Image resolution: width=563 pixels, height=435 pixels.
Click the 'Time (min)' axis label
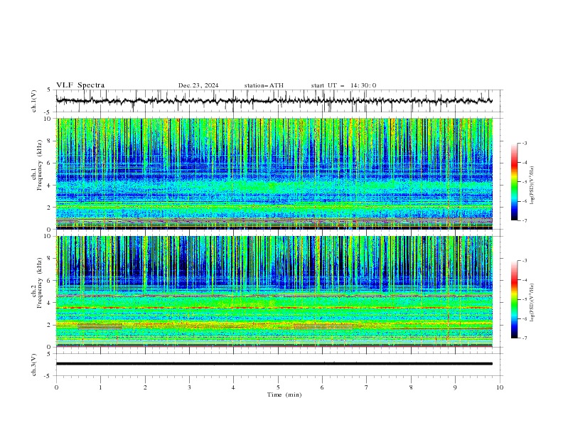(284, 394)
